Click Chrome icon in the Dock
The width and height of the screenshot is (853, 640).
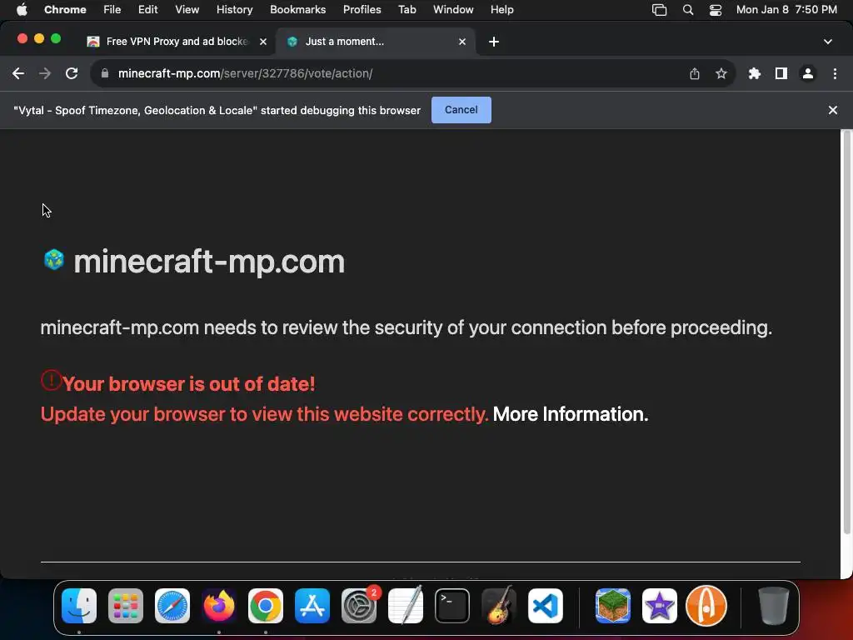(x=266, y=606)
